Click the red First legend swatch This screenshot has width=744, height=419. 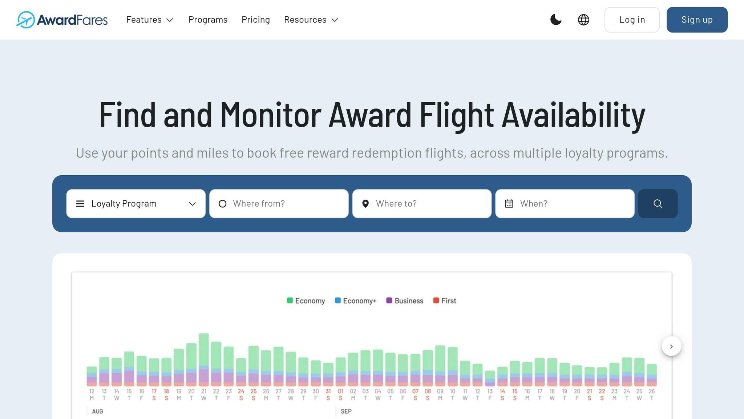tap(436, 300)
